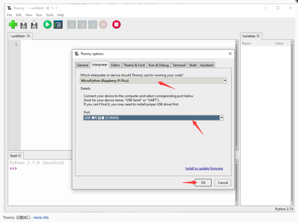Click the Open file toolbar icon
Image resolution: width=298 pixels, height=222 pixels.
(x=23, y=25)
